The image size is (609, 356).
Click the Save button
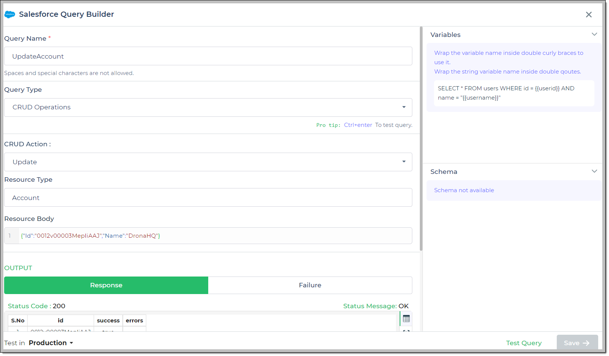pos(577,343)
